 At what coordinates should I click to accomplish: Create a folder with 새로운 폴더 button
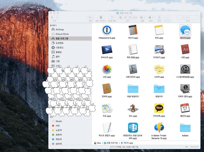click(112, 17)
